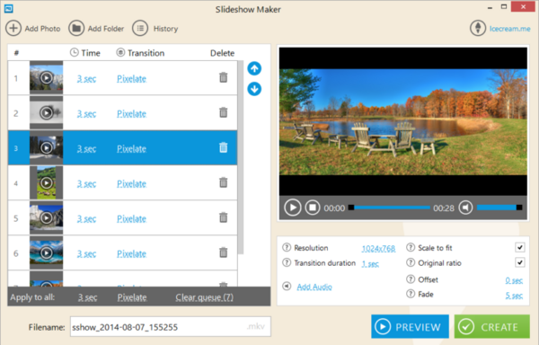This screenshot has width=539, height=345.
Task: Mute the preview speaker icon
Action: [x=465, y=208]
